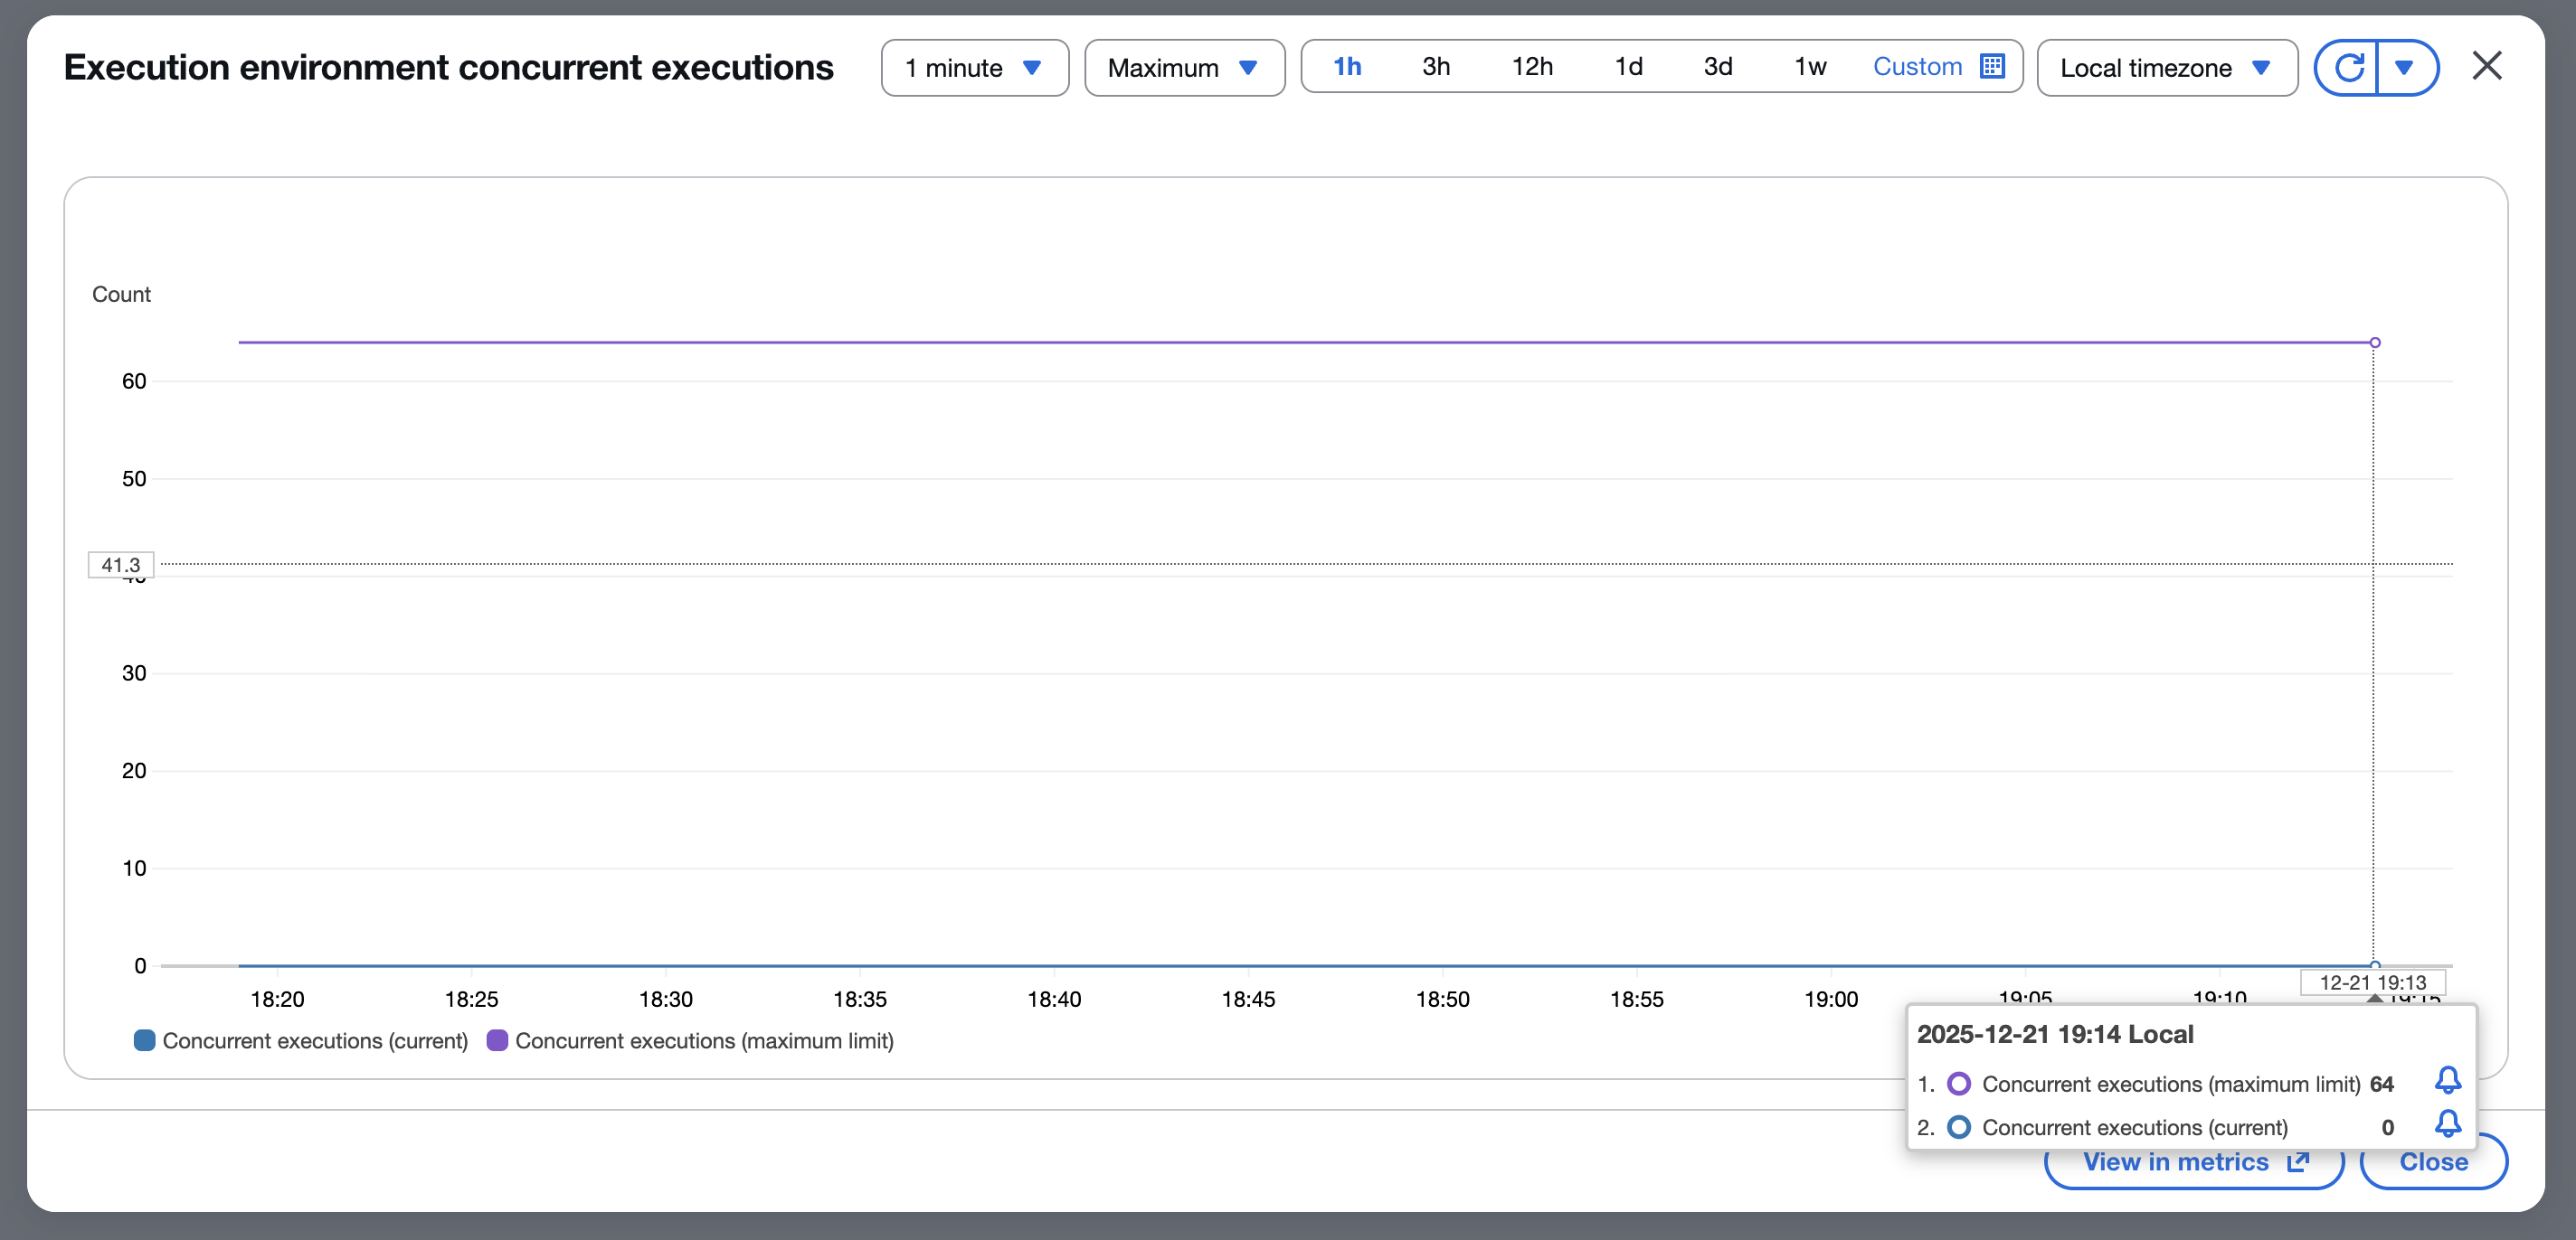Click the purple circle in the tooltip
This screenshot has width=2576, height=1240.
tap(1959, 1085)
